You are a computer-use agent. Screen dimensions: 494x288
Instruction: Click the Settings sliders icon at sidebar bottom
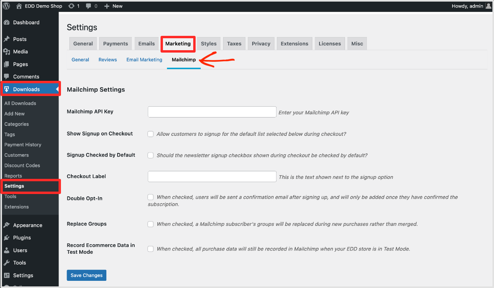click(x=7, y=275)
